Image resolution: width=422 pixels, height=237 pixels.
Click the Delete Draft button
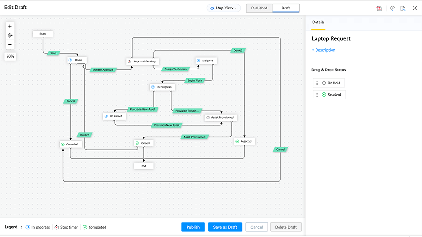pyautogui.click(x=286, y=227)
